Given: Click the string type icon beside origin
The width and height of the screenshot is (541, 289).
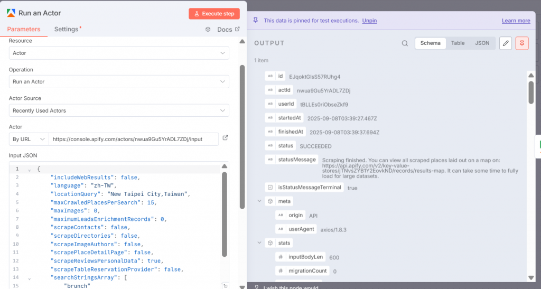Looking at the screenshot, I should pos(281,215).
